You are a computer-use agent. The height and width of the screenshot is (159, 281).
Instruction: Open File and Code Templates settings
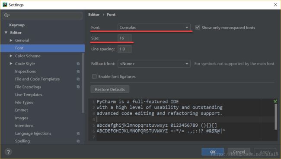pyautogui.click(x=37, y=79)
